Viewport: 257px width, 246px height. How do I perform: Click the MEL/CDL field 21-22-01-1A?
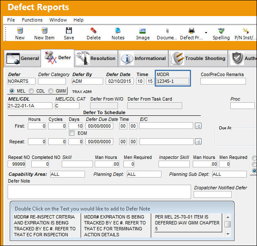(x=30, y=106)
